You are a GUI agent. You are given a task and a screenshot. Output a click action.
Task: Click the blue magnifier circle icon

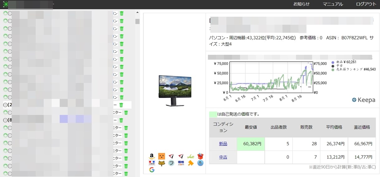(x=200, y=163)
